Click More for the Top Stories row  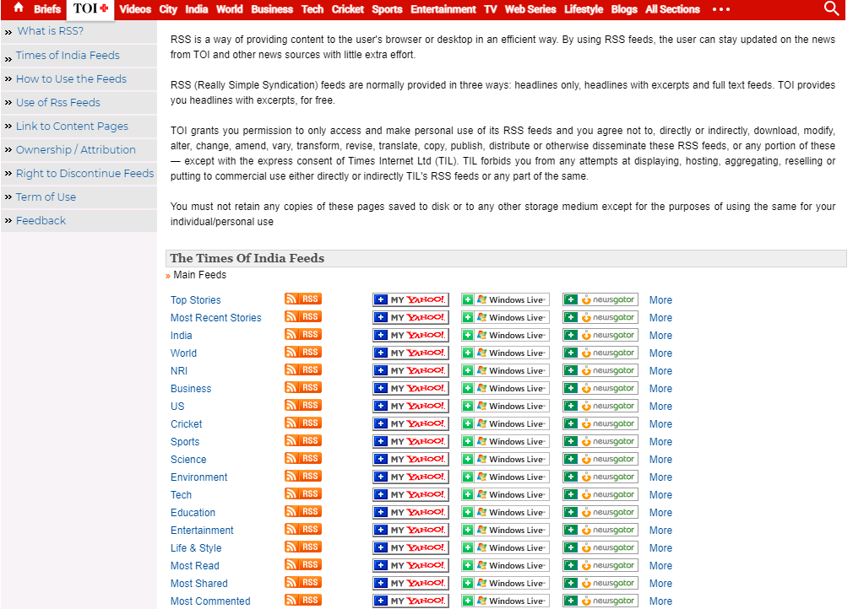660,300
